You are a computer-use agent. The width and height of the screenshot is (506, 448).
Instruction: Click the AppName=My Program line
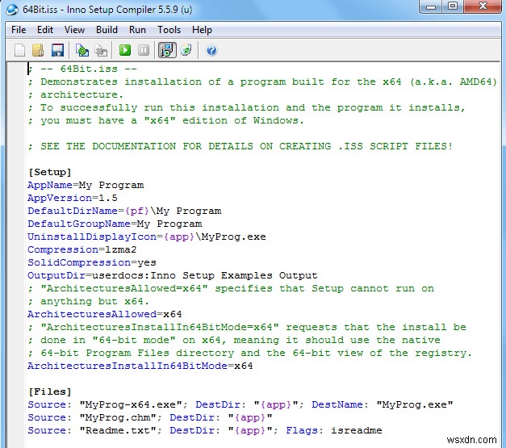click(86, 186)
